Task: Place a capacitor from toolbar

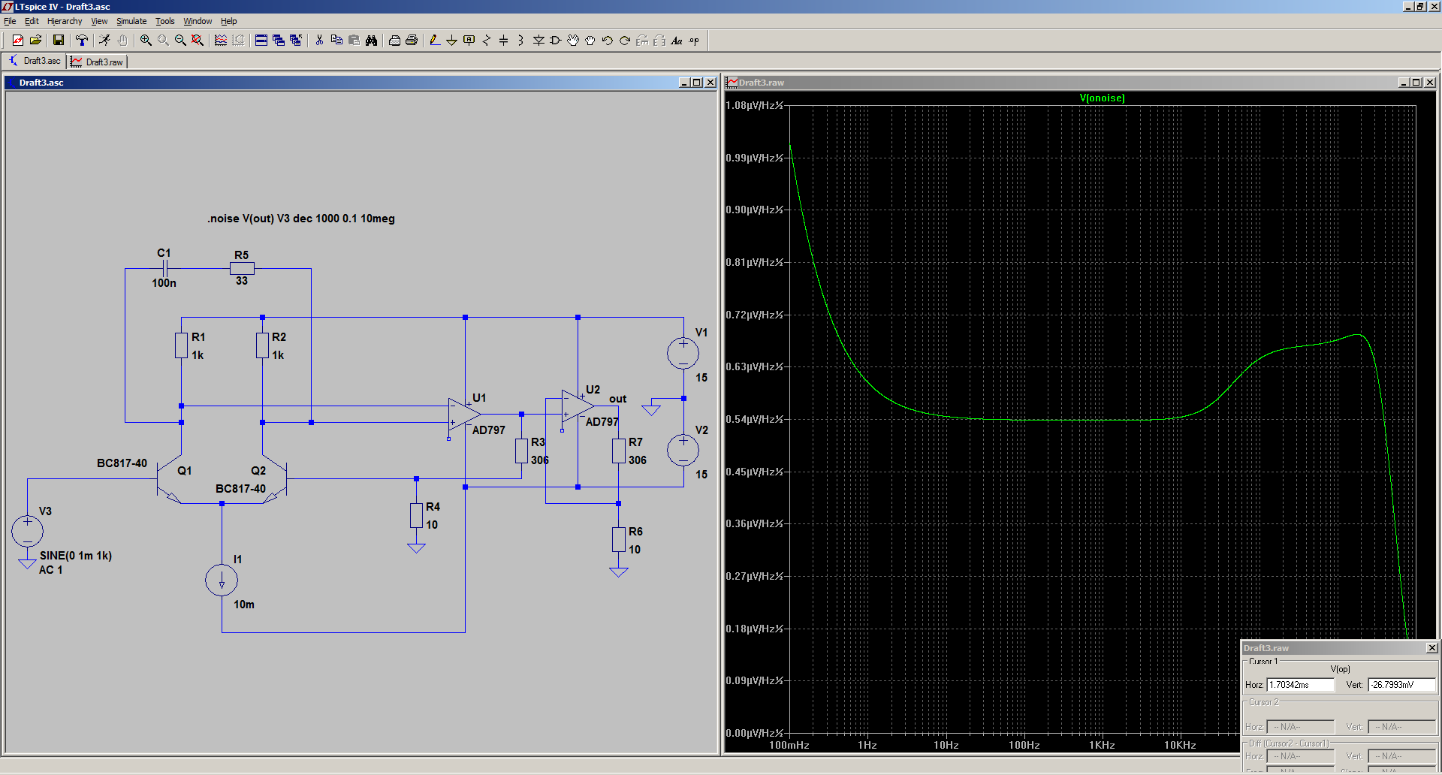Action: [504, 41]
